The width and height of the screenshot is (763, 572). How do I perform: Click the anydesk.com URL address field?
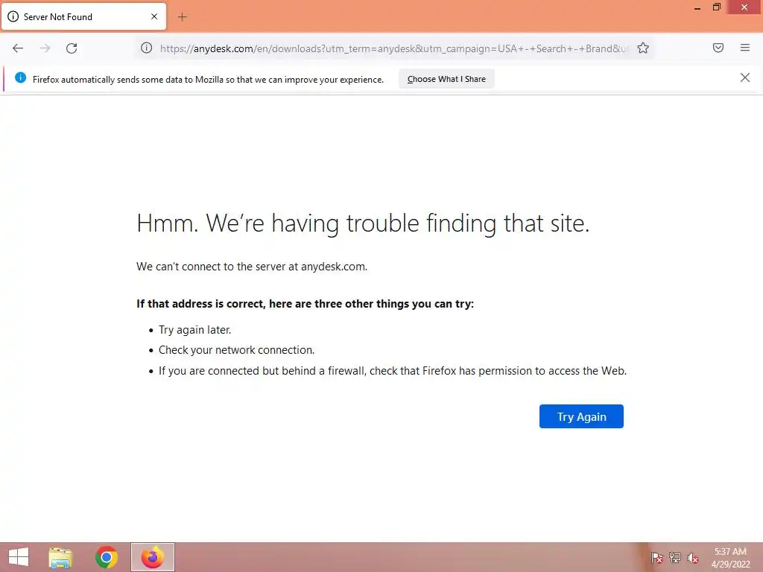point(393,48)
